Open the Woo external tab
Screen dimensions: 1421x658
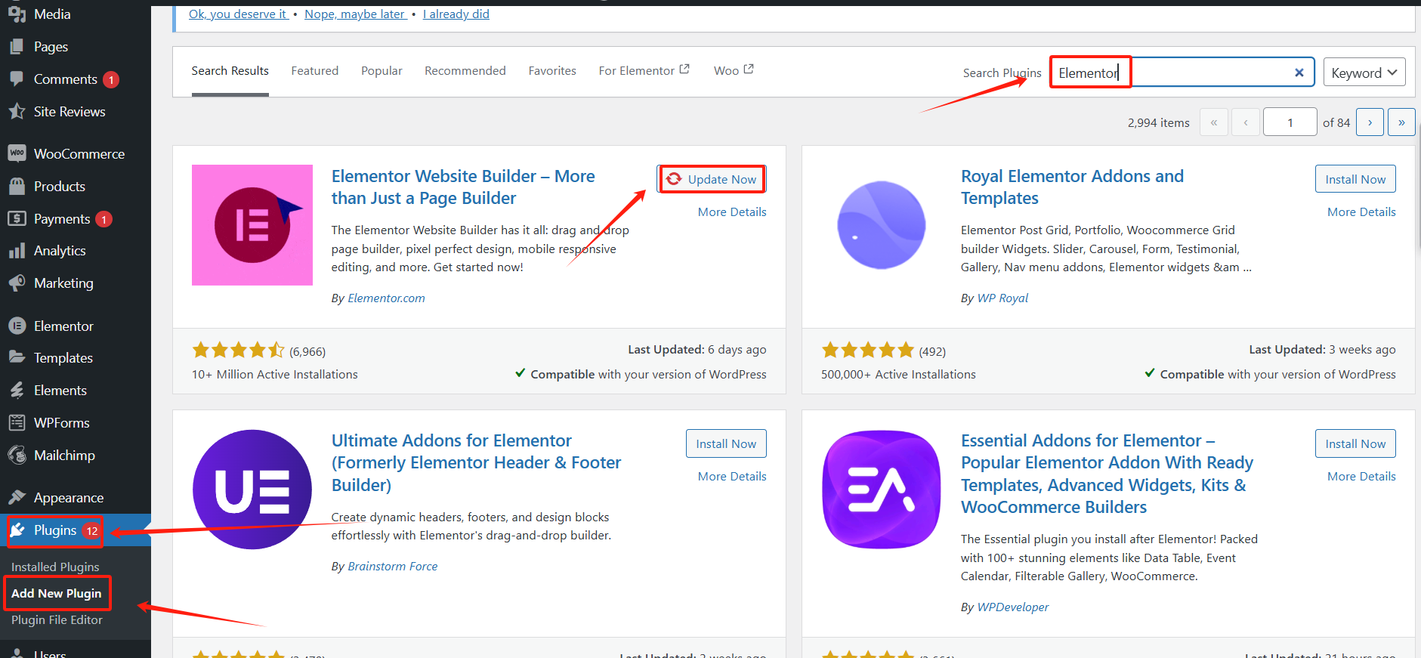[734, 70]
